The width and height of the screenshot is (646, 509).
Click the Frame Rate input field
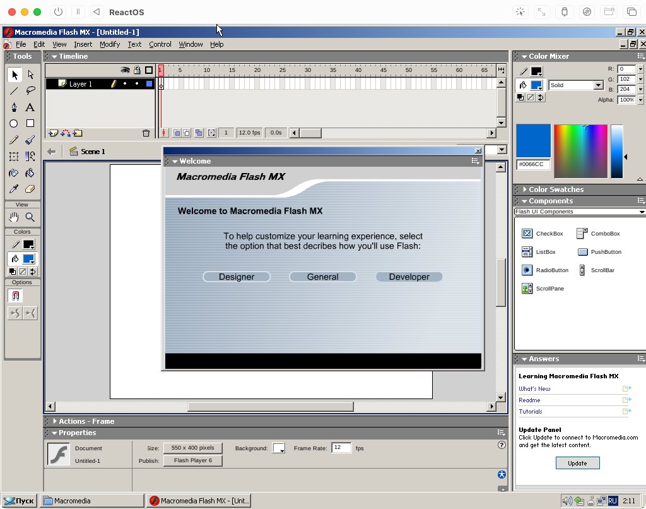point(341,448)
